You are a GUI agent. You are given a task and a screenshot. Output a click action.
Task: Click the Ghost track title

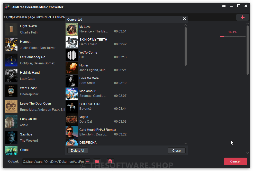tap(24, 150)
